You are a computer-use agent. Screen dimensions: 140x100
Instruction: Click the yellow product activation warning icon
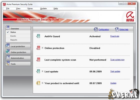click(38, 83)
